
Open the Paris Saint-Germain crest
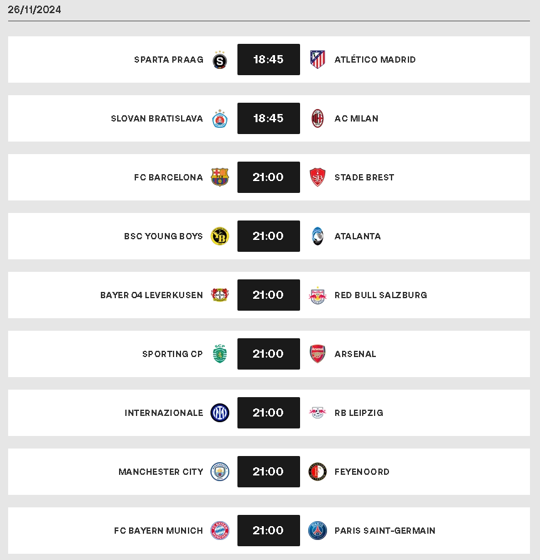click(318, 531)
